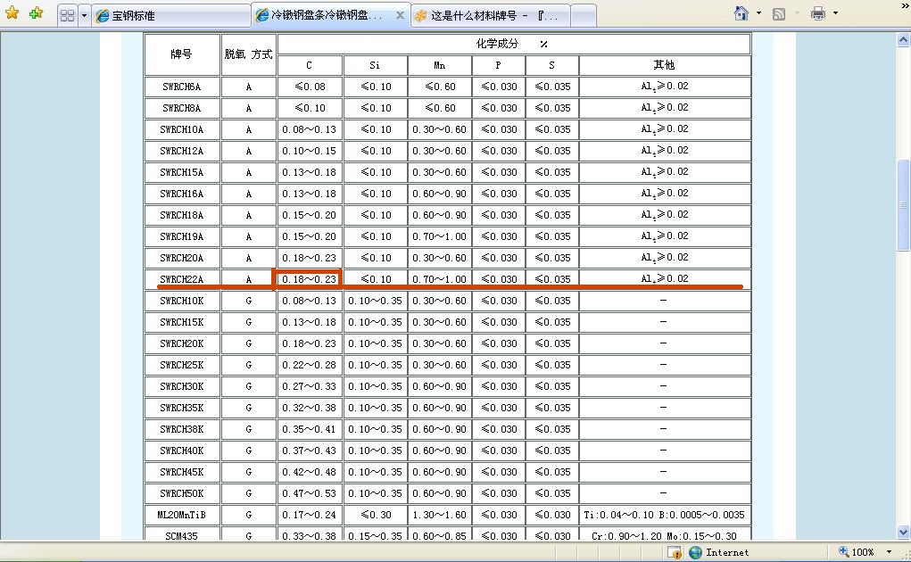Click the SWRCH38K grade cell
Screen dimensions: 911x562
pyautogui.click(x=182, y=430)
